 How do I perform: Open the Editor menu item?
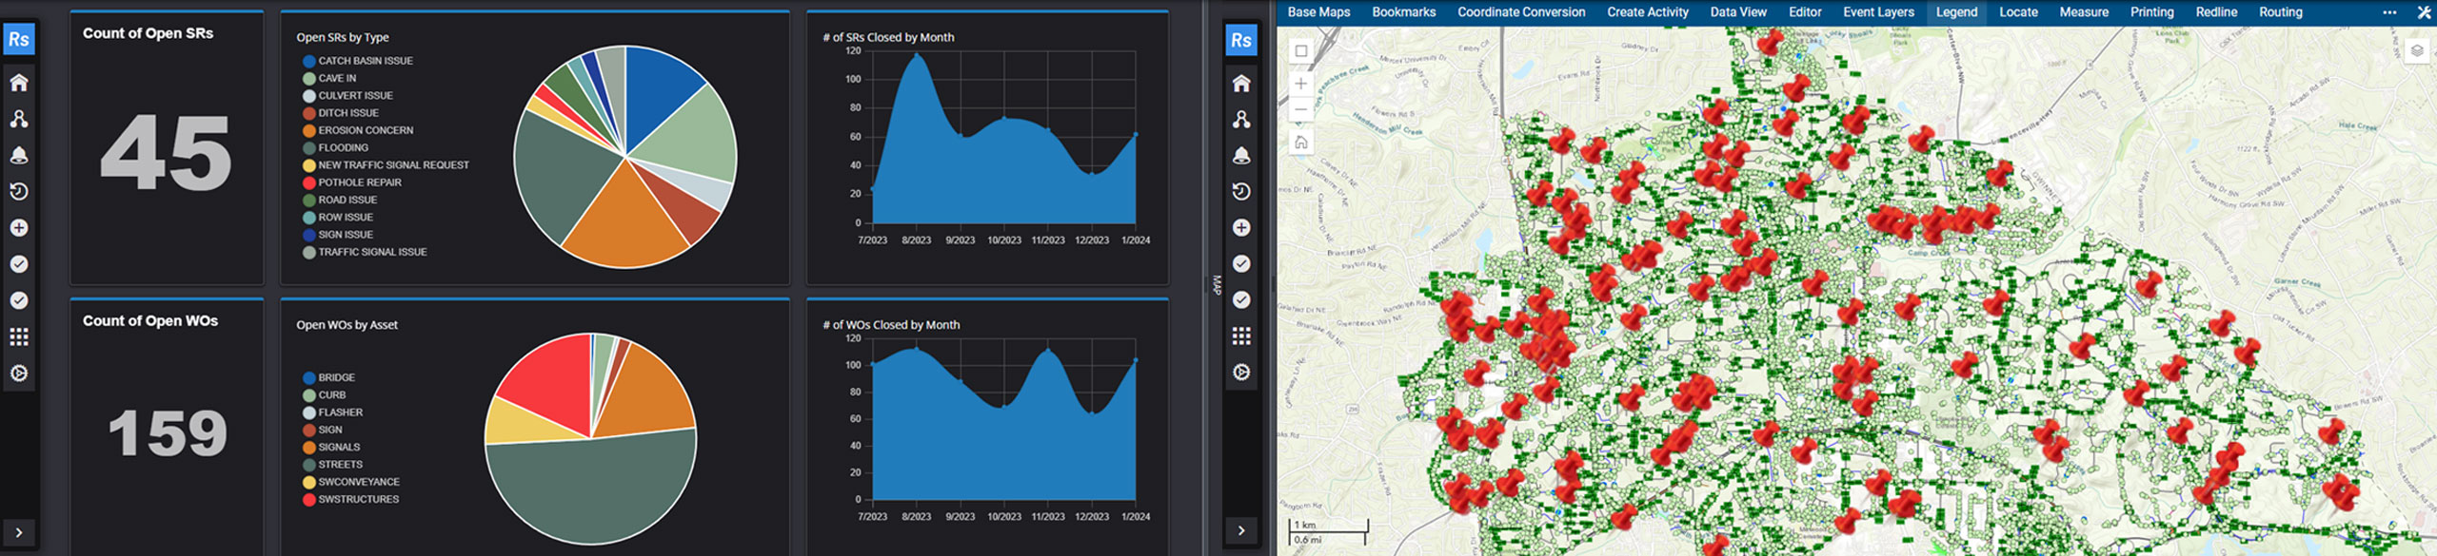(1805, 12)
